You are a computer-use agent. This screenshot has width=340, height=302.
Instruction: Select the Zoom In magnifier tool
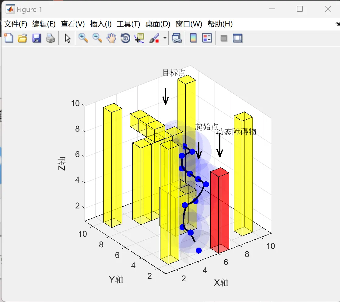(83, 38)
